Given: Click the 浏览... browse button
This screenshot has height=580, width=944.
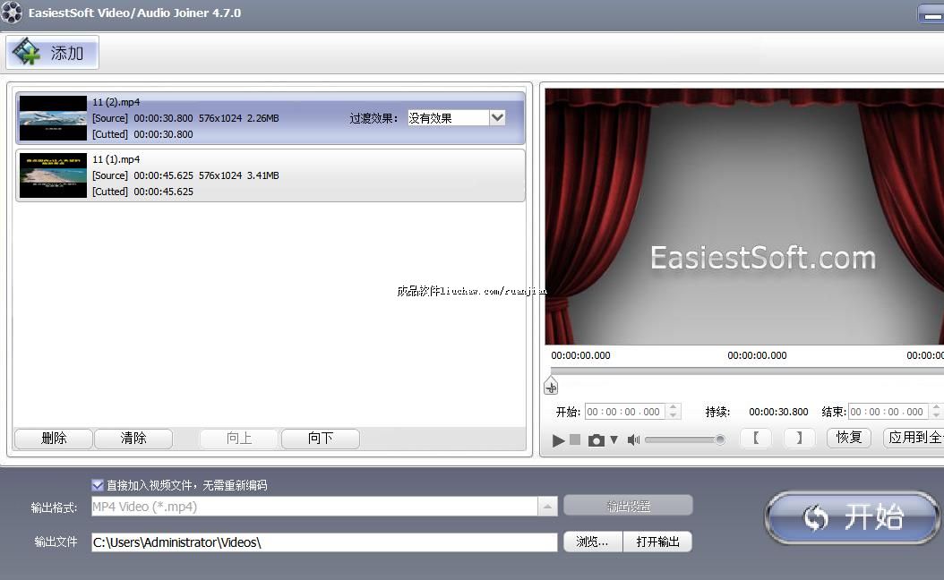Looking at the screenshot, I should (592, 542).
